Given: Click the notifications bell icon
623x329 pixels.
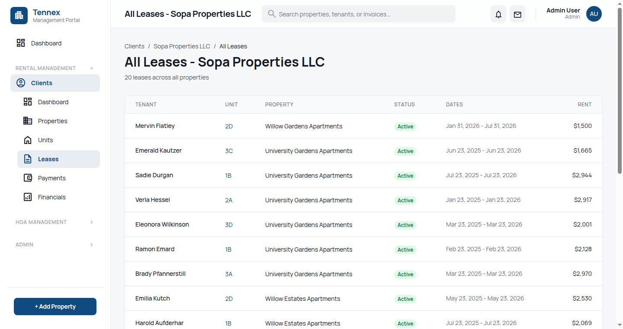Looking at the screenshot, I should [498, 14].
